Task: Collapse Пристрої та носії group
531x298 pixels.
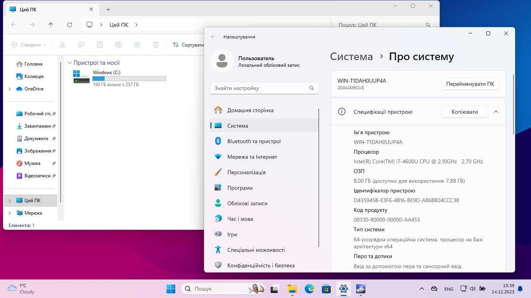Action: coord(70,63)
